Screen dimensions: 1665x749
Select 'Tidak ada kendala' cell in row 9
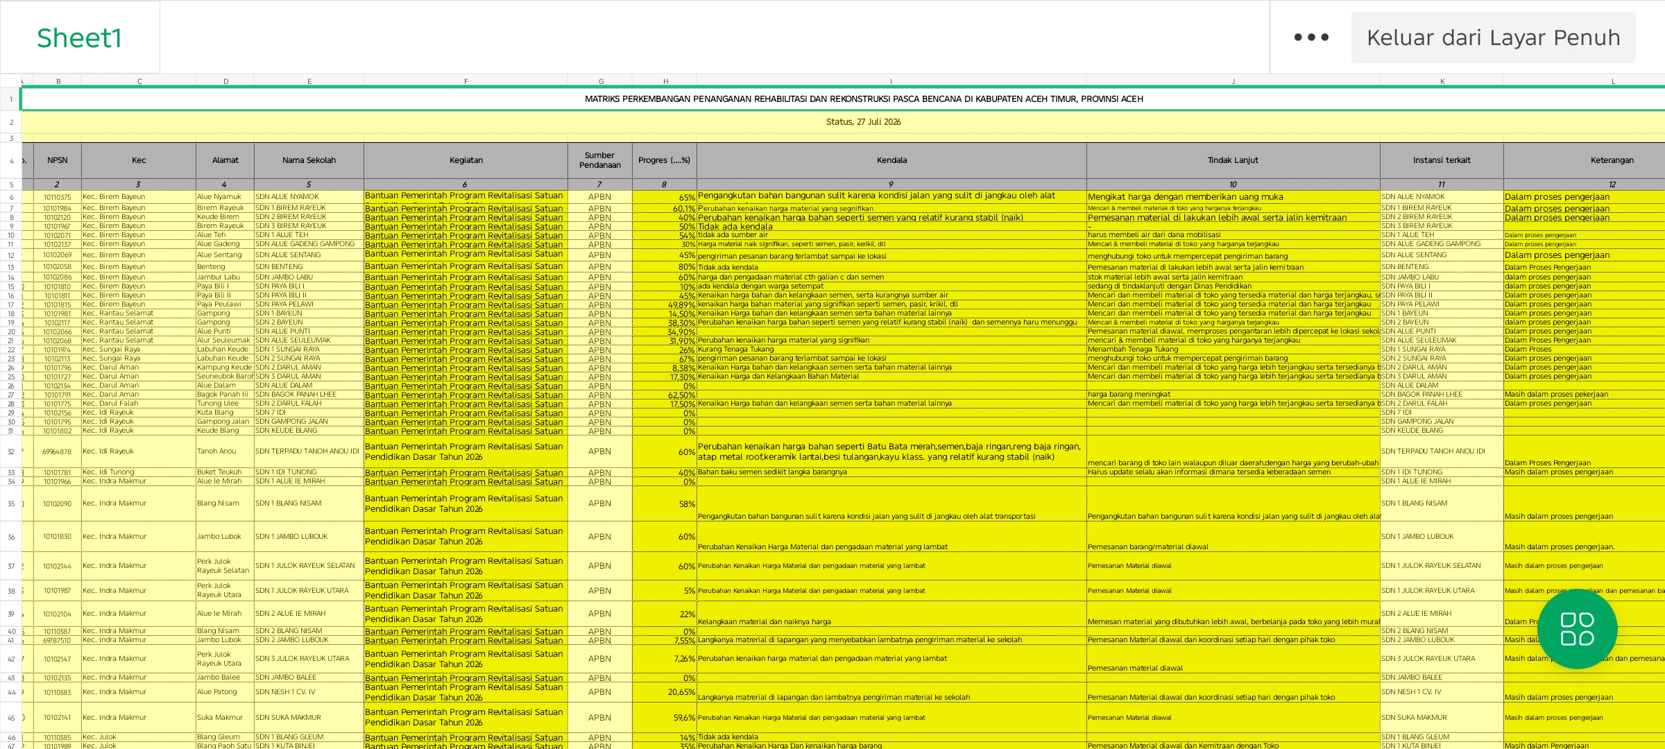click(891, 226)
